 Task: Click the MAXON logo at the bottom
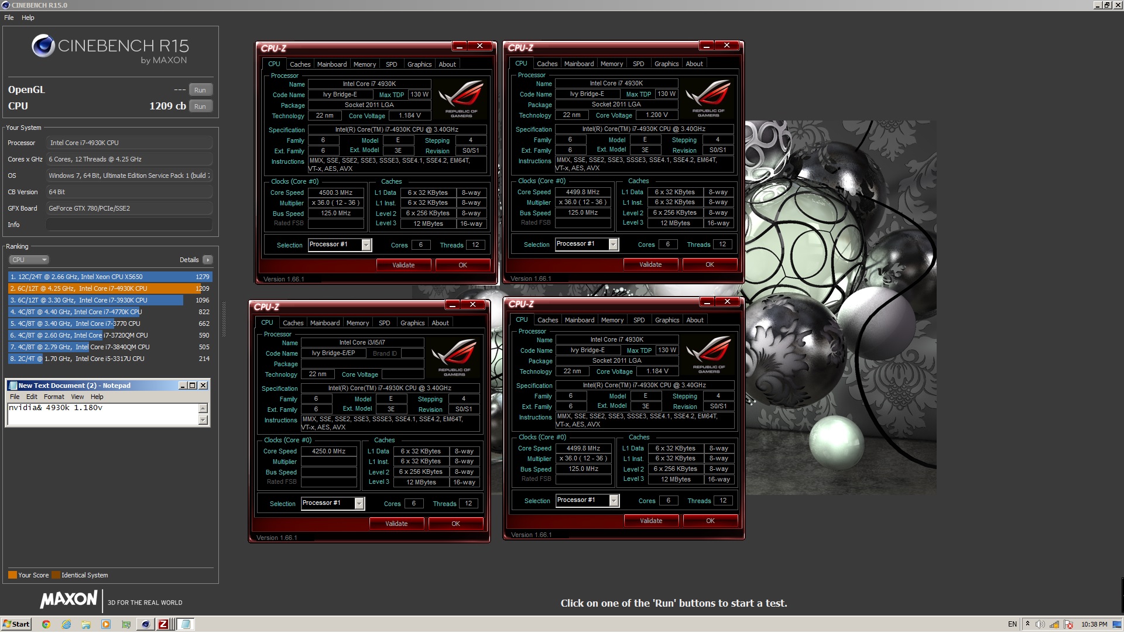[x=68, y=600]
